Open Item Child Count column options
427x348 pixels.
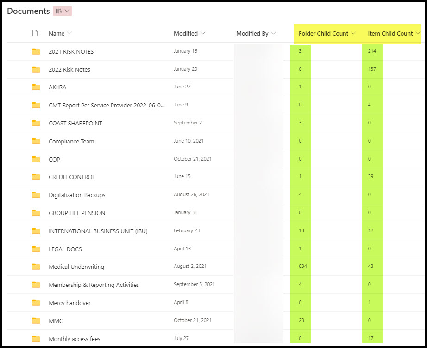[x=418, y=33]
